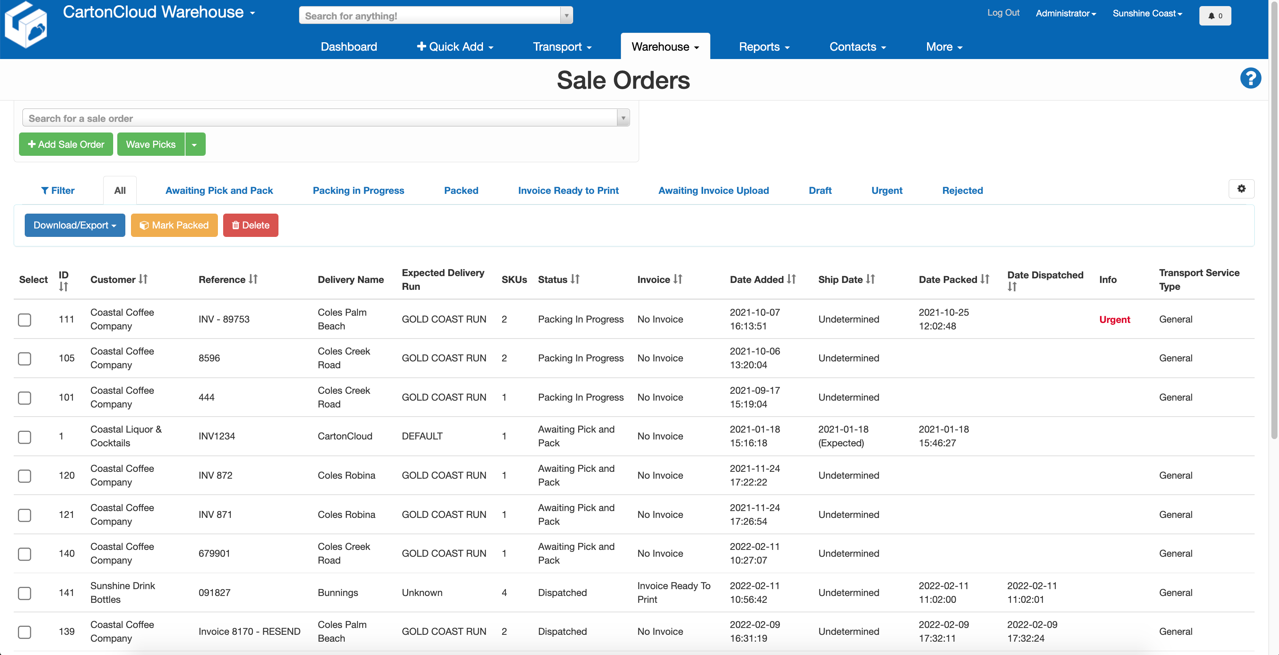Open the table settings gear icon
The image size is (1279, 655).
[x=1241, y=189]
